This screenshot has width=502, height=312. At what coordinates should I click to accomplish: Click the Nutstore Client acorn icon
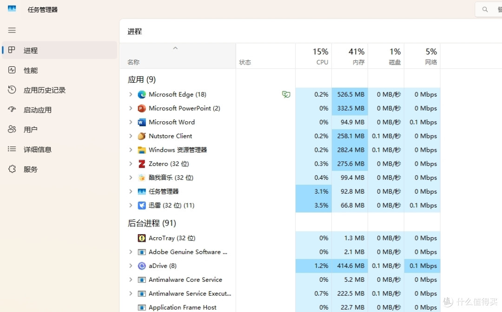[x=141, y=136]
